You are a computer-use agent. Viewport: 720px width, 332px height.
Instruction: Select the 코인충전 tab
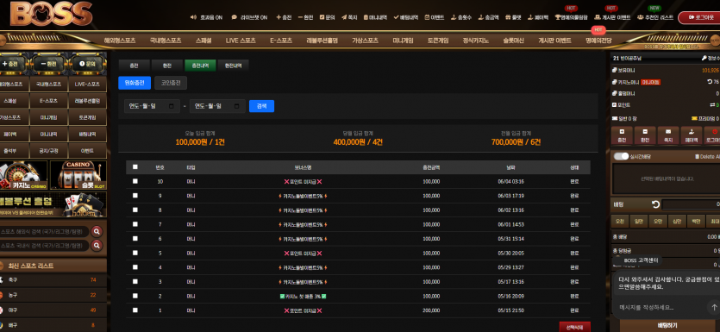pos(171,83)
